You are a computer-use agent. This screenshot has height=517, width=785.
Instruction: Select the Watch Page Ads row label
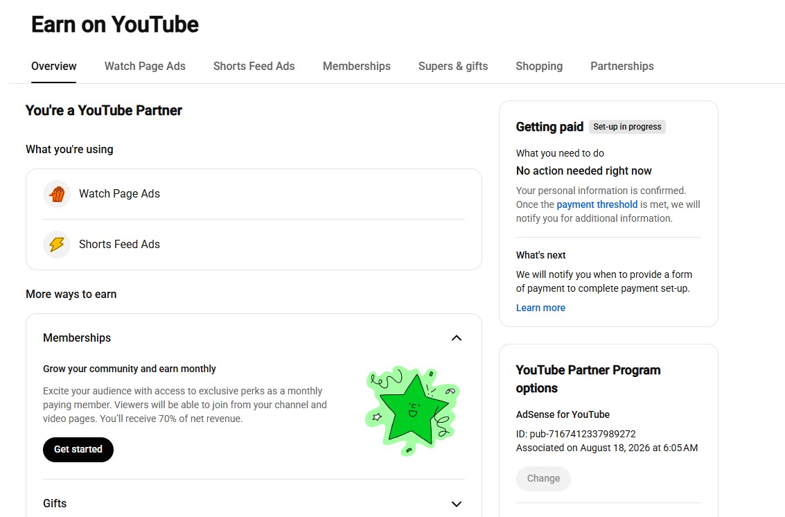point(119,194)
